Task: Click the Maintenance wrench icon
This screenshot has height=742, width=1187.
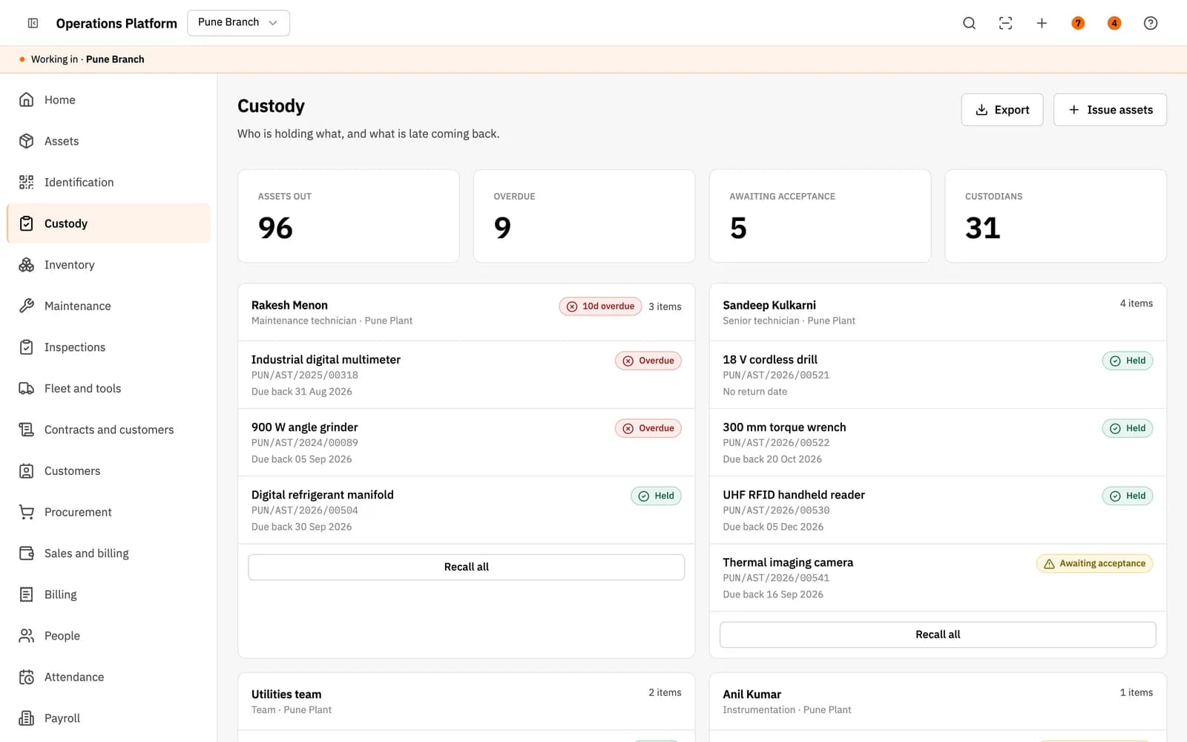Action: [27, 306]
